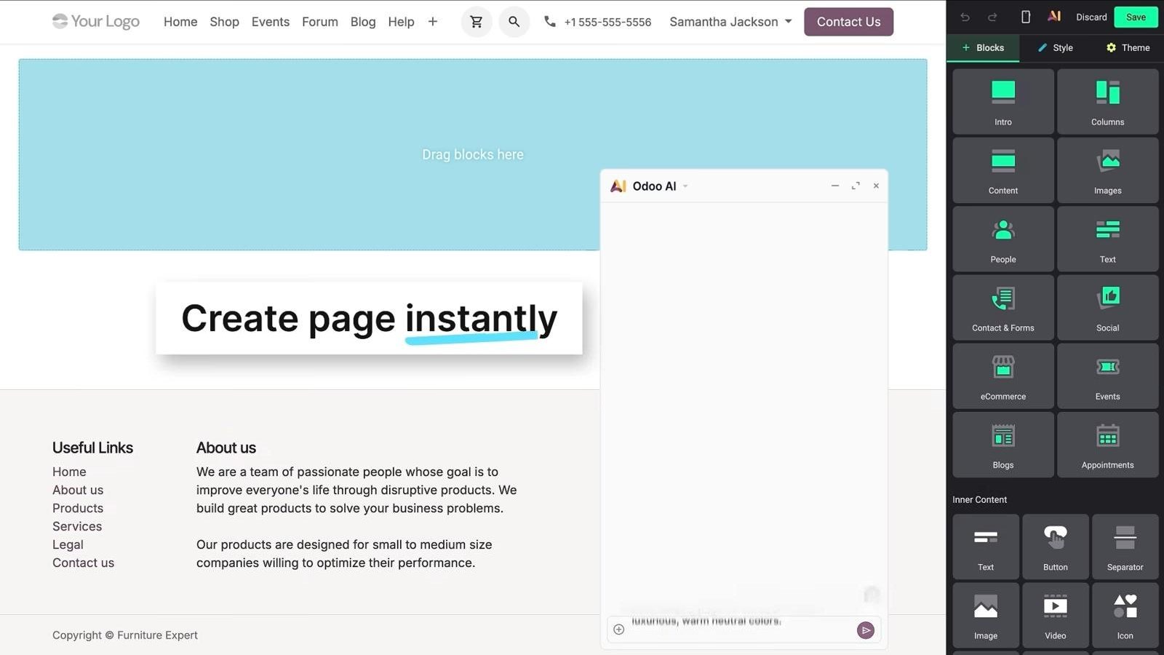Expand the Odoo AI chat window
The height and width of the screenshot is (655, 1164).
tap(856, 186)
